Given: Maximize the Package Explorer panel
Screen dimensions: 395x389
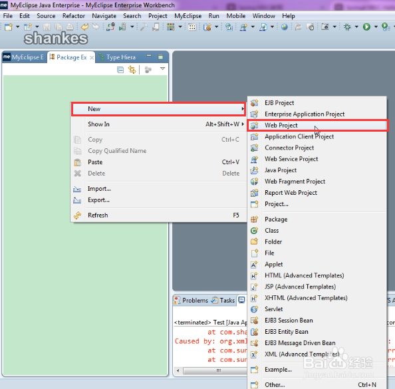Looking at the screenshot, I should [160, 57].
